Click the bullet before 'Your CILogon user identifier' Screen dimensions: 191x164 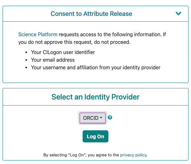pos(26,52)
